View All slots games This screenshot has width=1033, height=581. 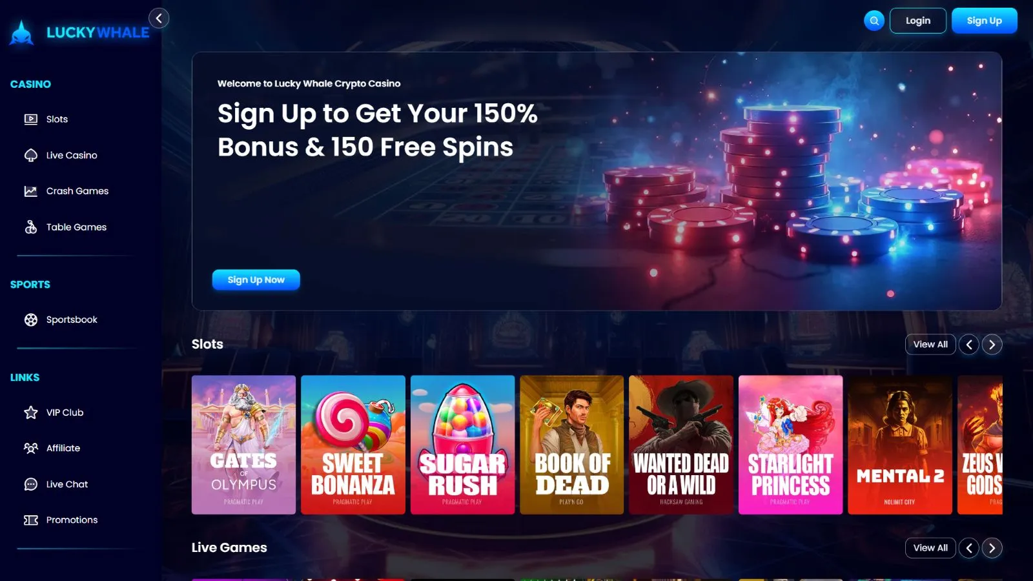[x=930, y=345]
